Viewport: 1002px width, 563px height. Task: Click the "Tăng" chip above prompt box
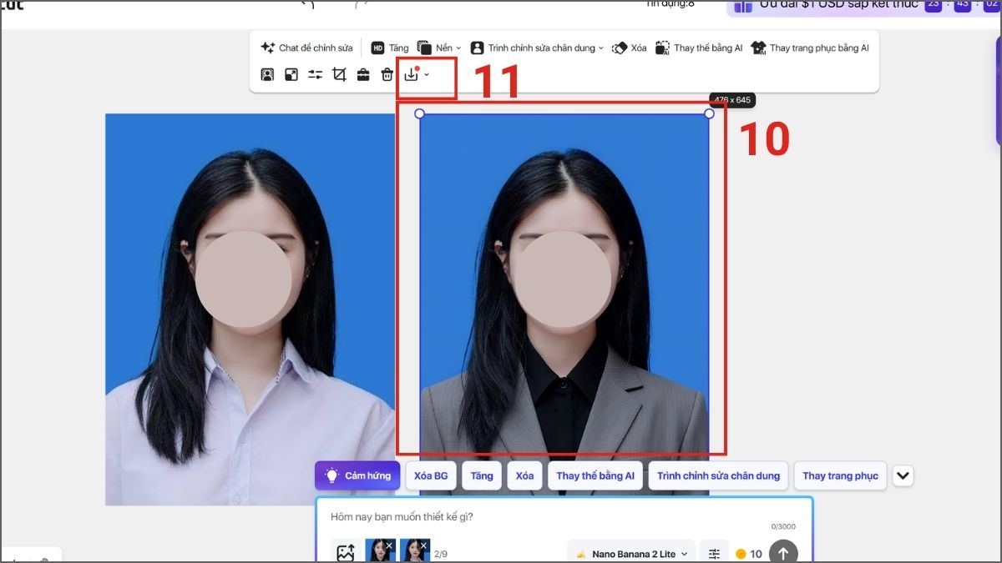482,475
